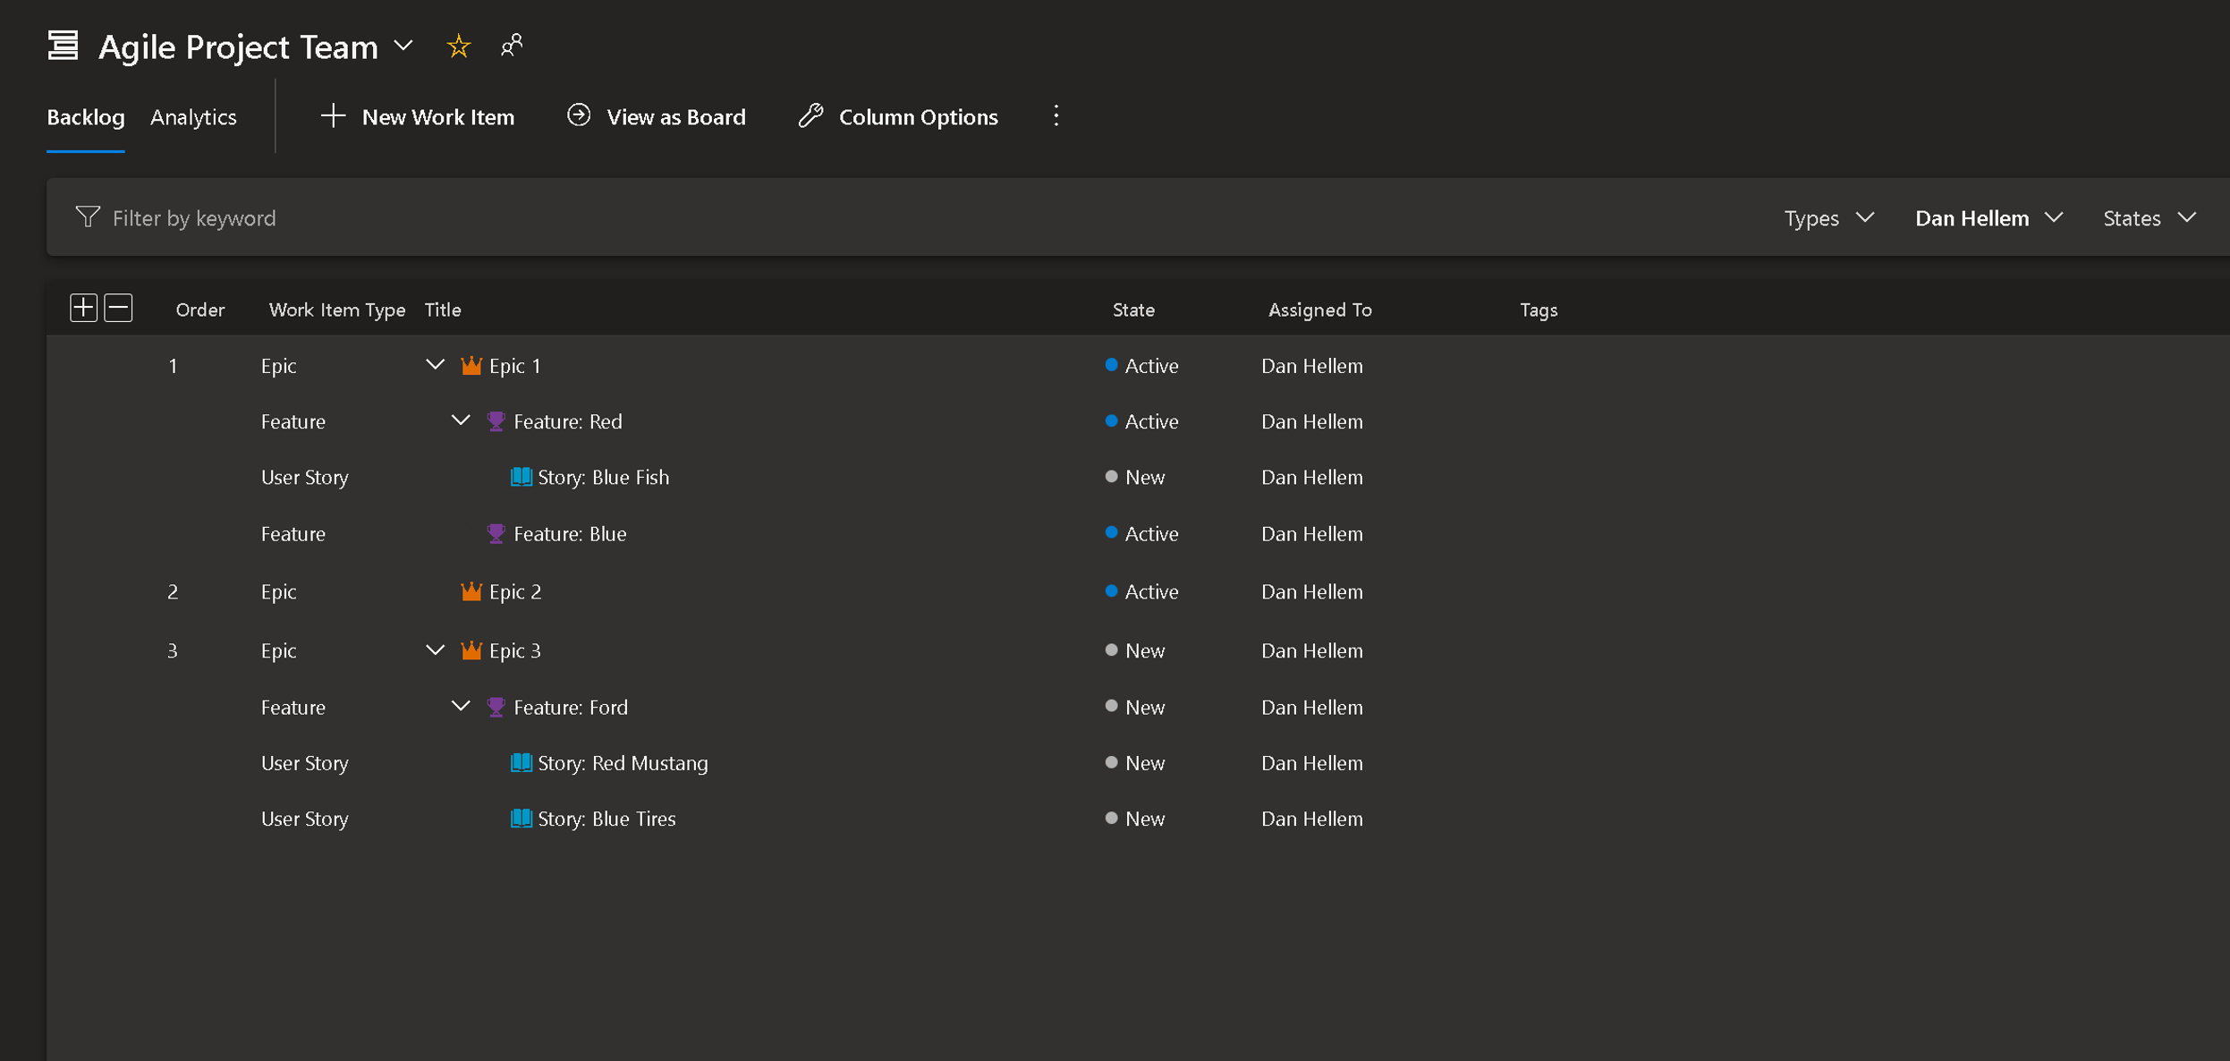Viewport: 2230px width, 1061px height.
Task: Collapse all rows with the minus button
Action: [118, 308]
